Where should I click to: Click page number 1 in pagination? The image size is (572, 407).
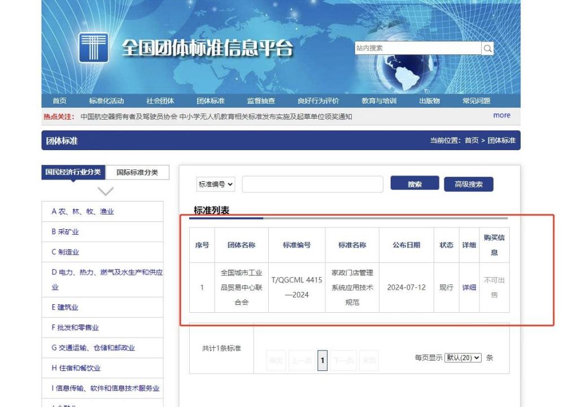tap(322, 360)
